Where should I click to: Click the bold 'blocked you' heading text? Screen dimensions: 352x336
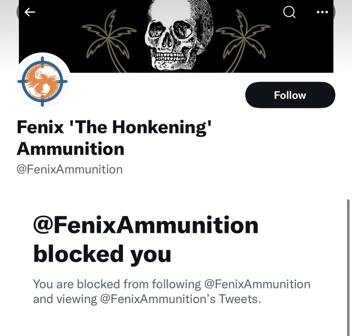click(x=102, y=253)
